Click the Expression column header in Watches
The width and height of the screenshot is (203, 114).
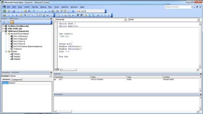click(x=72, y=77)
